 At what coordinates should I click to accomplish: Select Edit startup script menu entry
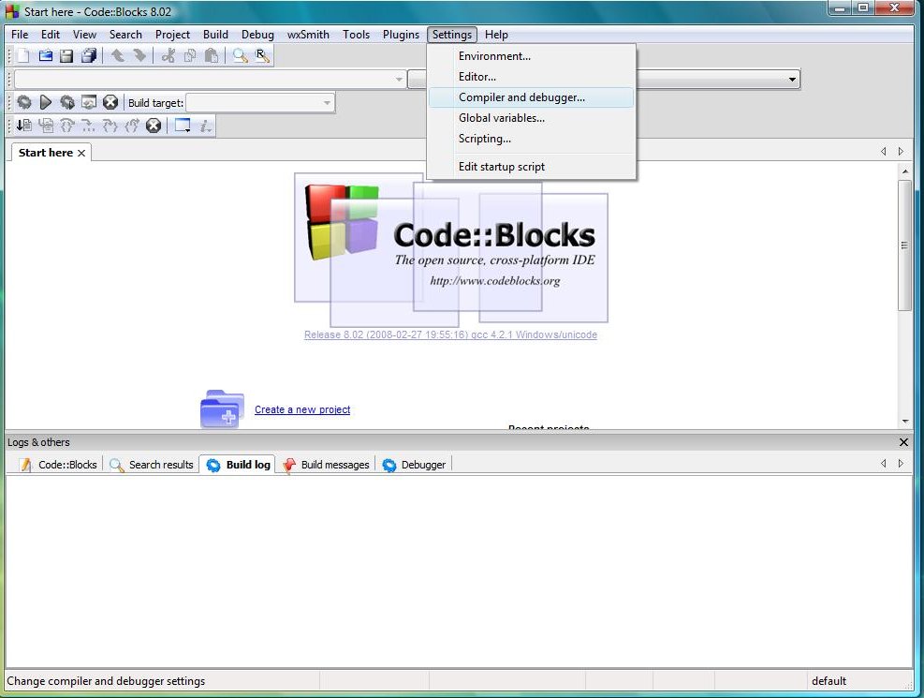tap(531, 167)
